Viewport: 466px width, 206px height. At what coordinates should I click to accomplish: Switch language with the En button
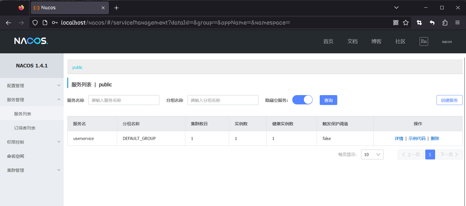click(424, 41)
